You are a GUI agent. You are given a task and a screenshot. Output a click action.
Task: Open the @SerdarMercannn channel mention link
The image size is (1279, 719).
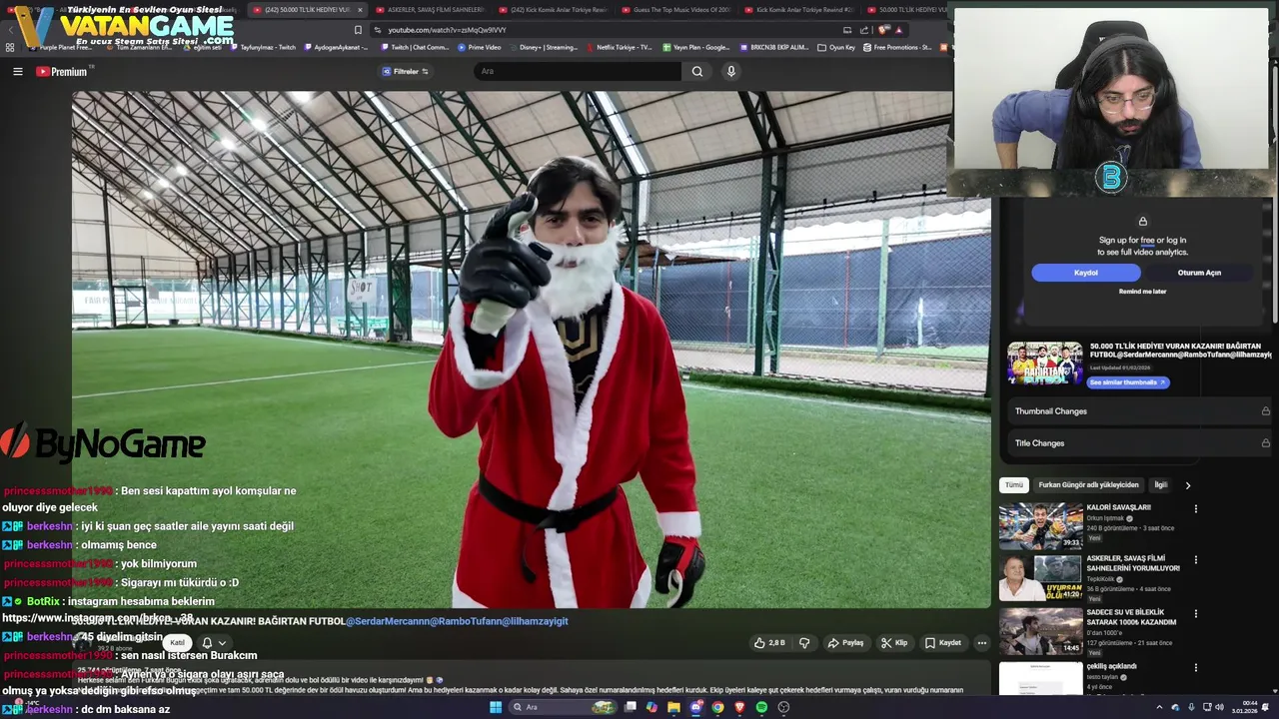click(389, 621)
